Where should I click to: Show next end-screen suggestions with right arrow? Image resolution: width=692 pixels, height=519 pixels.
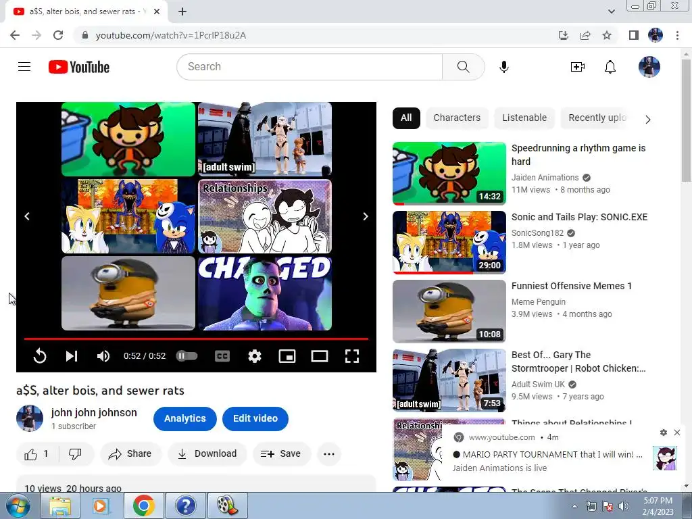[x=366, y=216]
